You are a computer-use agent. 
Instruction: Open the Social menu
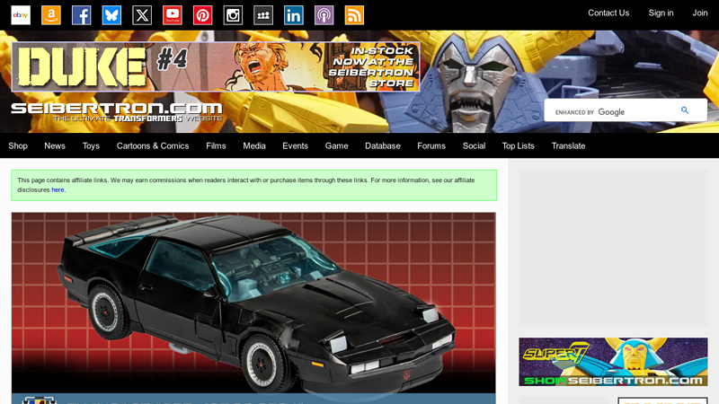point(474,145)
